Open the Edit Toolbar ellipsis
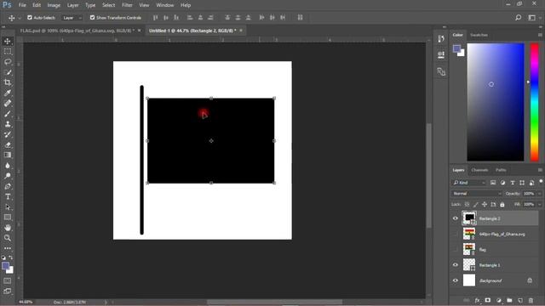Viewport: 545px width, 306px height. pyautogui.click(x=8, y=248)
